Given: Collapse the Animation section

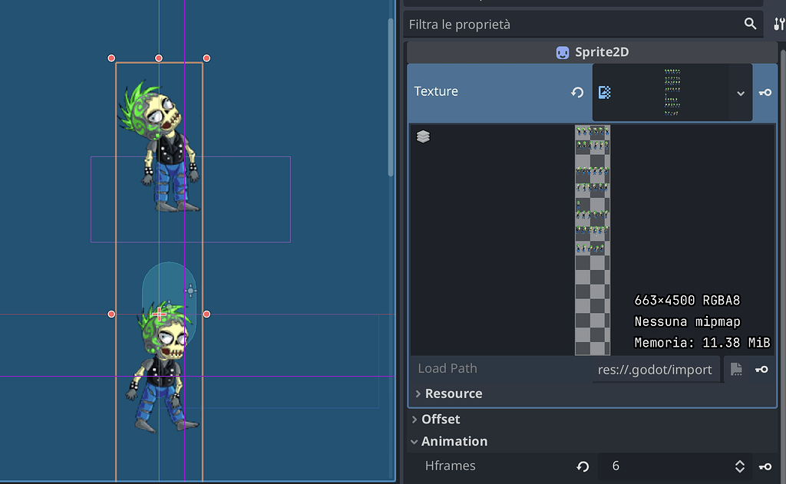Looking at the screenshot, I should pos(454,441).
